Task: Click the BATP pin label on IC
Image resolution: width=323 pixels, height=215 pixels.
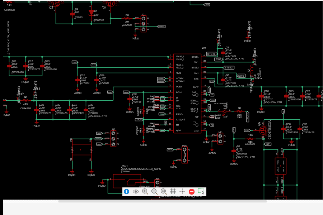Action: pos(196,87)
